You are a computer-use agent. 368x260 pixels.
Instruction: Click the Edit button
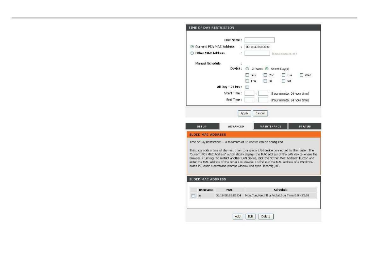coord(250,217)
